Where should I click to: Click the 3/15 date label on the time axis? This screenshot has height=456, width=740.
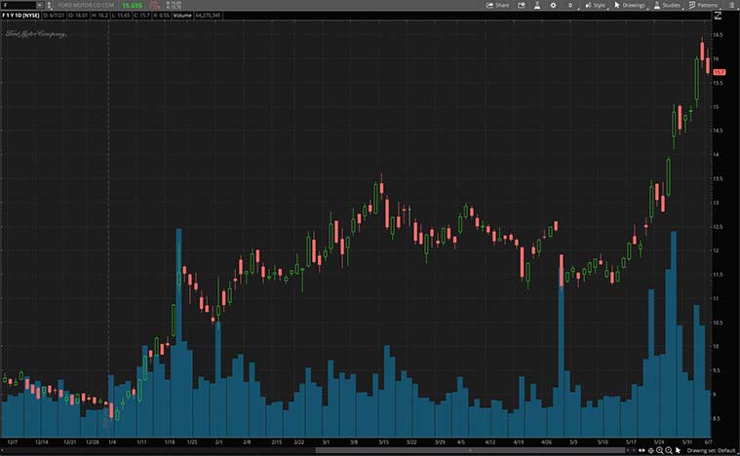pos(384,441)
